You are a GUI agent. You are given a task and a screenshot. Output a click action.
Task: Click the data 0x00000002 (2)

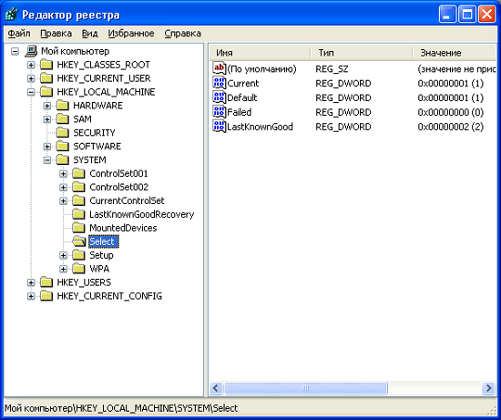tap(451, 127)
